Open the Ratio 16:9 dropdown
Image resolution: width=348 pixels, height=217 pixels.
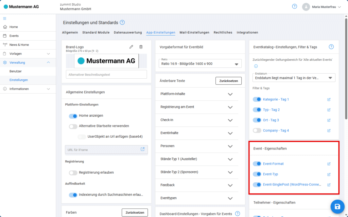tap(200, 63)
